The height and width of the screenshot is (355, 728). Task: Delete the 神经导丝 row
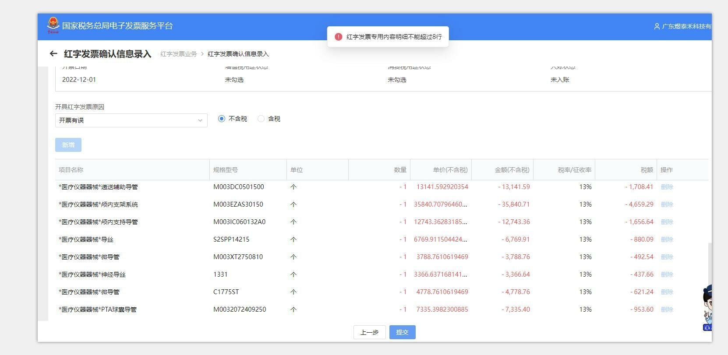[x=667, y=274]
